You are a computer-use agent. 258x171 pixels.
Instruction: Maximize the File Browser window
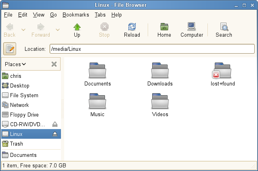pos(244,5)
